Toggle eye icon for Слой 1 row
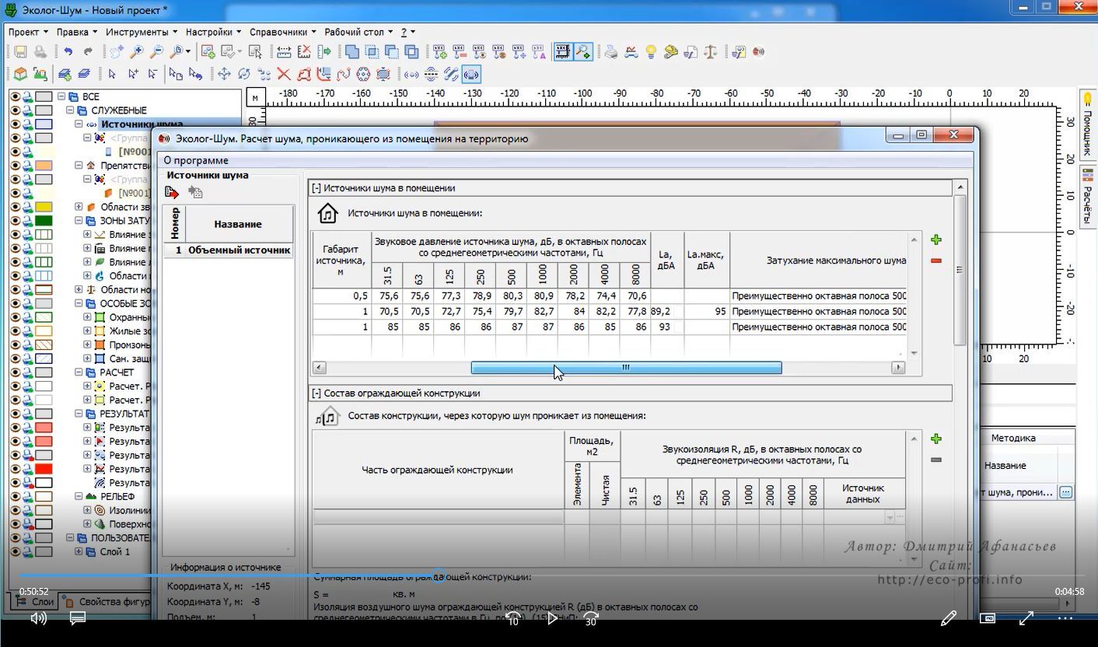1098x647 pixels. [15, 551]
